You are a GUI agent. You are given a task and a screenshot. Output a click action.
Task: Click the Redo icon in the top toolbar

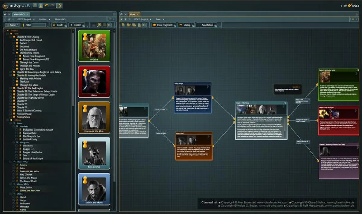52,5
